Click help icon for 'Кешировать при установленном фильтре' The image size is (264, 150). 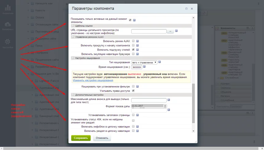pyautogui.click(x=138, y=87)
